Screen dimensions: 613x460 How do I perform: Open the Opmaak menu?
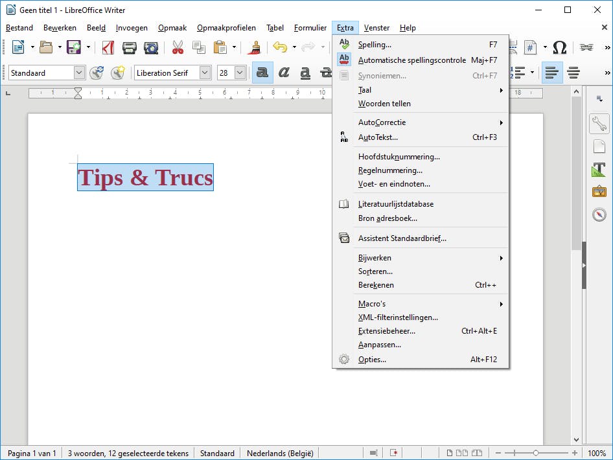172,28
